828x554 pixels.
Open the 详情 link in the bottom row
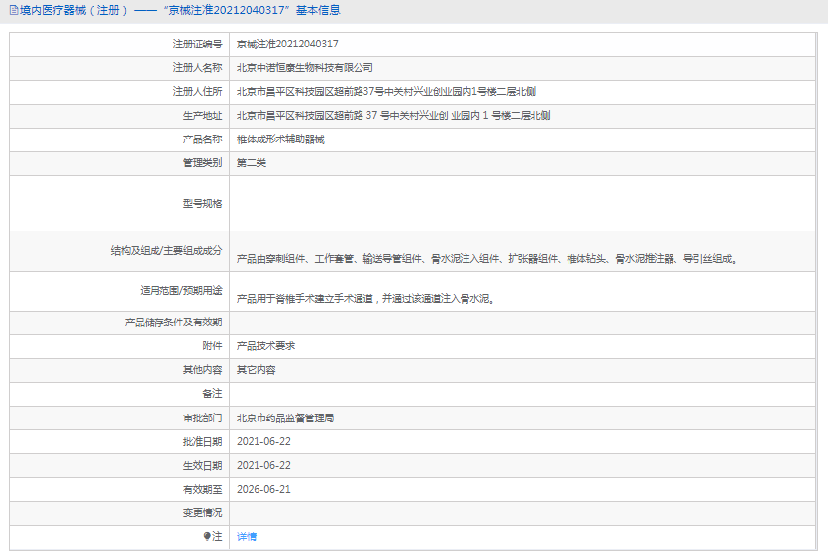tap(246, 536)
